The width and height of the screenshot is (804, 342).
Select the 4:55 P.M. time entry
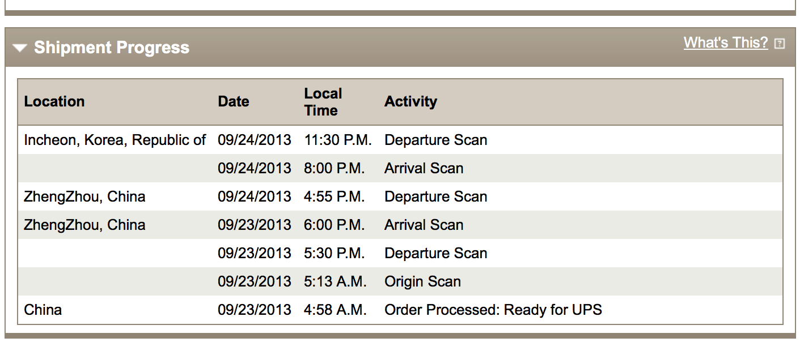[x=334, y=196]
